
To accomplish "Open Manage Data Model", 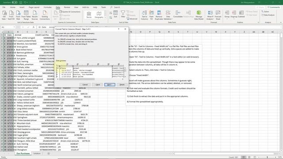I will 199,15.
